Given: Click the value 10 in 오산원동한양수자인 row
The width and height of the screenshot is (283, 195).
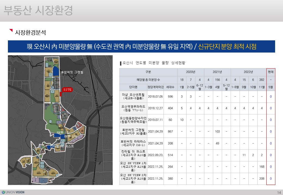Looking at the screenshot, I should tap(182, 120).
